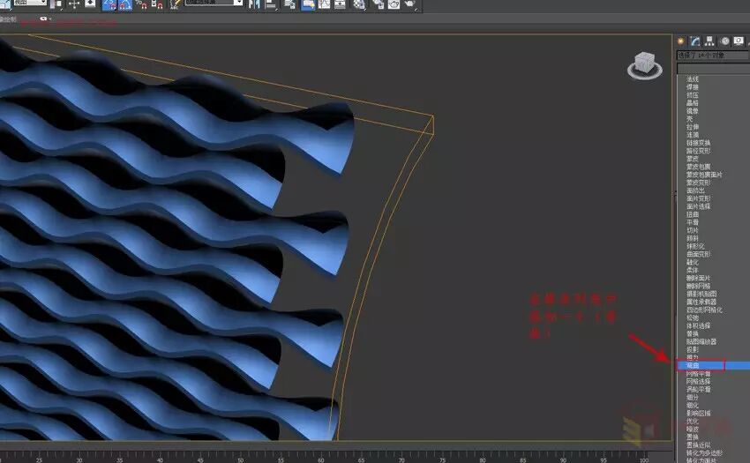The image size is (750, 463).
Task: Select 蒙皮包裹面片 in modifier list
Action: point(705,175)
